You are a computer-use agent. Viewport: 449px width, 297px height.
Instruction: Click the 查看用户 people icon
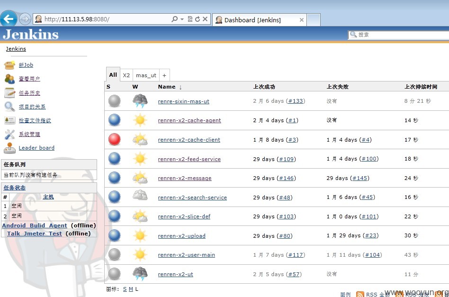click(9, 79)
